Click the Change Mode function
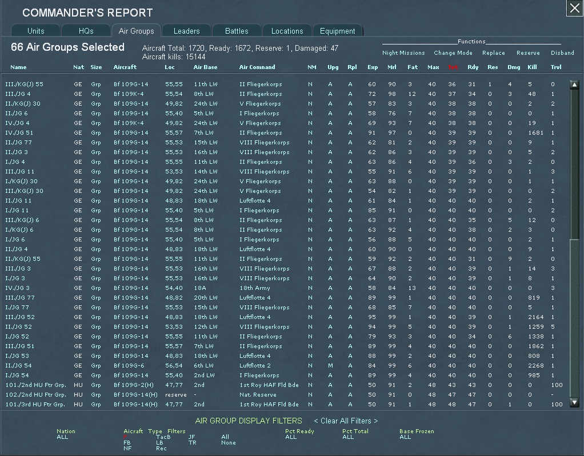The height and width of the screenshot is (456, 584). (453, 53)
